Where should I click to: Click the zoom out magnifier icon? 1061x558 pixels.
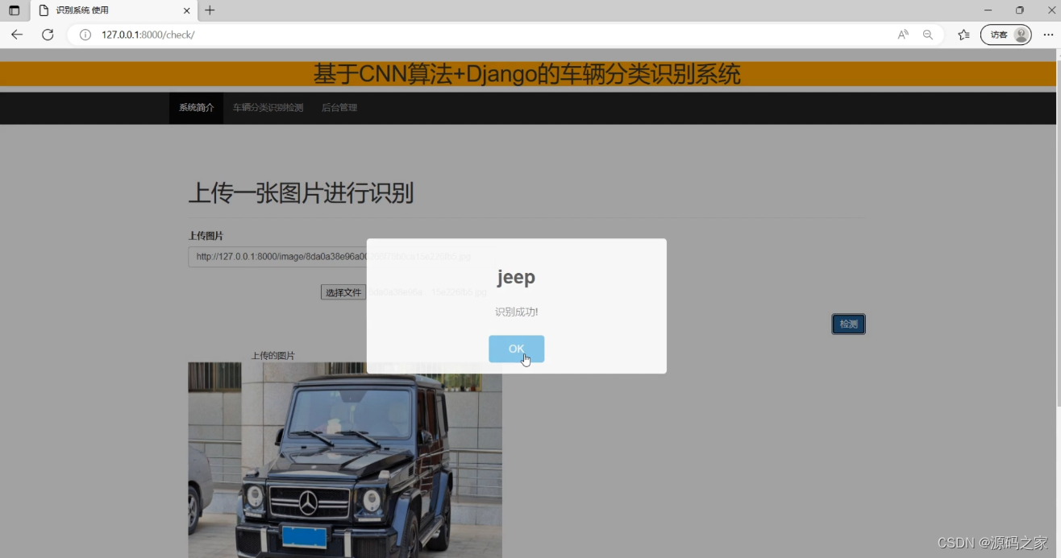[x=928, y=35]
